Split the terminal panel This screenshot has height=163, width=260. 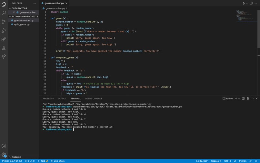click(x=243, y=98)
